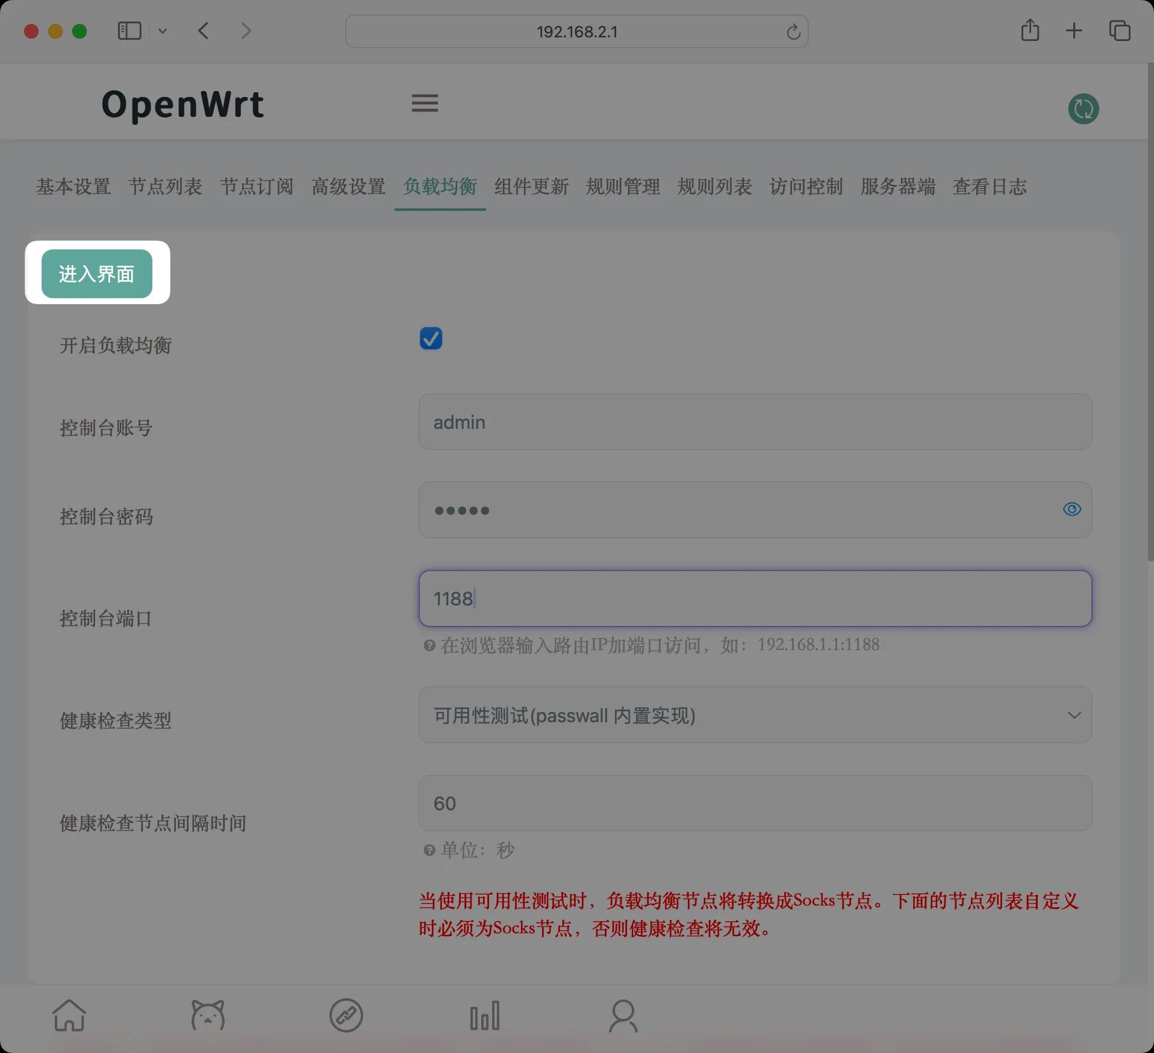This screenshot has width=1154, height=1053.
Task: Click the 进入界面 button
Action: tap(97, 274)
